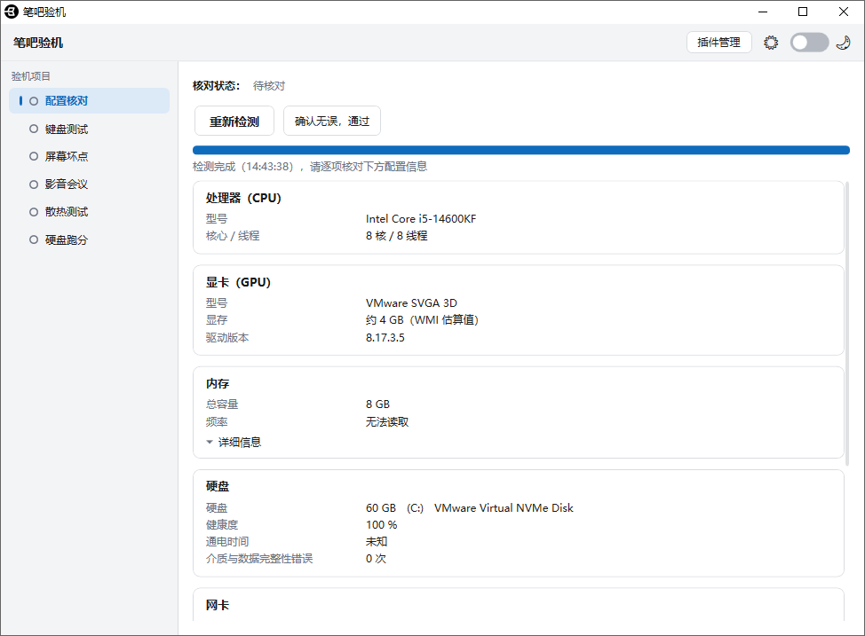Click the 未知 power-on time value
Screen dimensions: 865x636
pyautogui.click(x=377, y=542)
